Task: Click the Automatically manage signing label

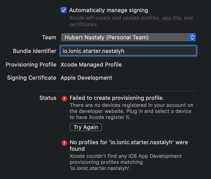Action: point(109,10)
